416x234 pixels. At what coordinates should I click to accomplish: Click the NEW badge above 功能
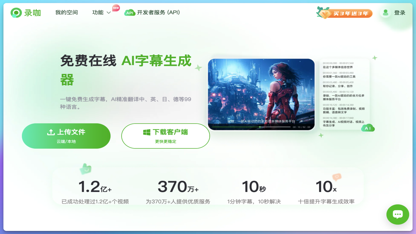click(116, 8)
